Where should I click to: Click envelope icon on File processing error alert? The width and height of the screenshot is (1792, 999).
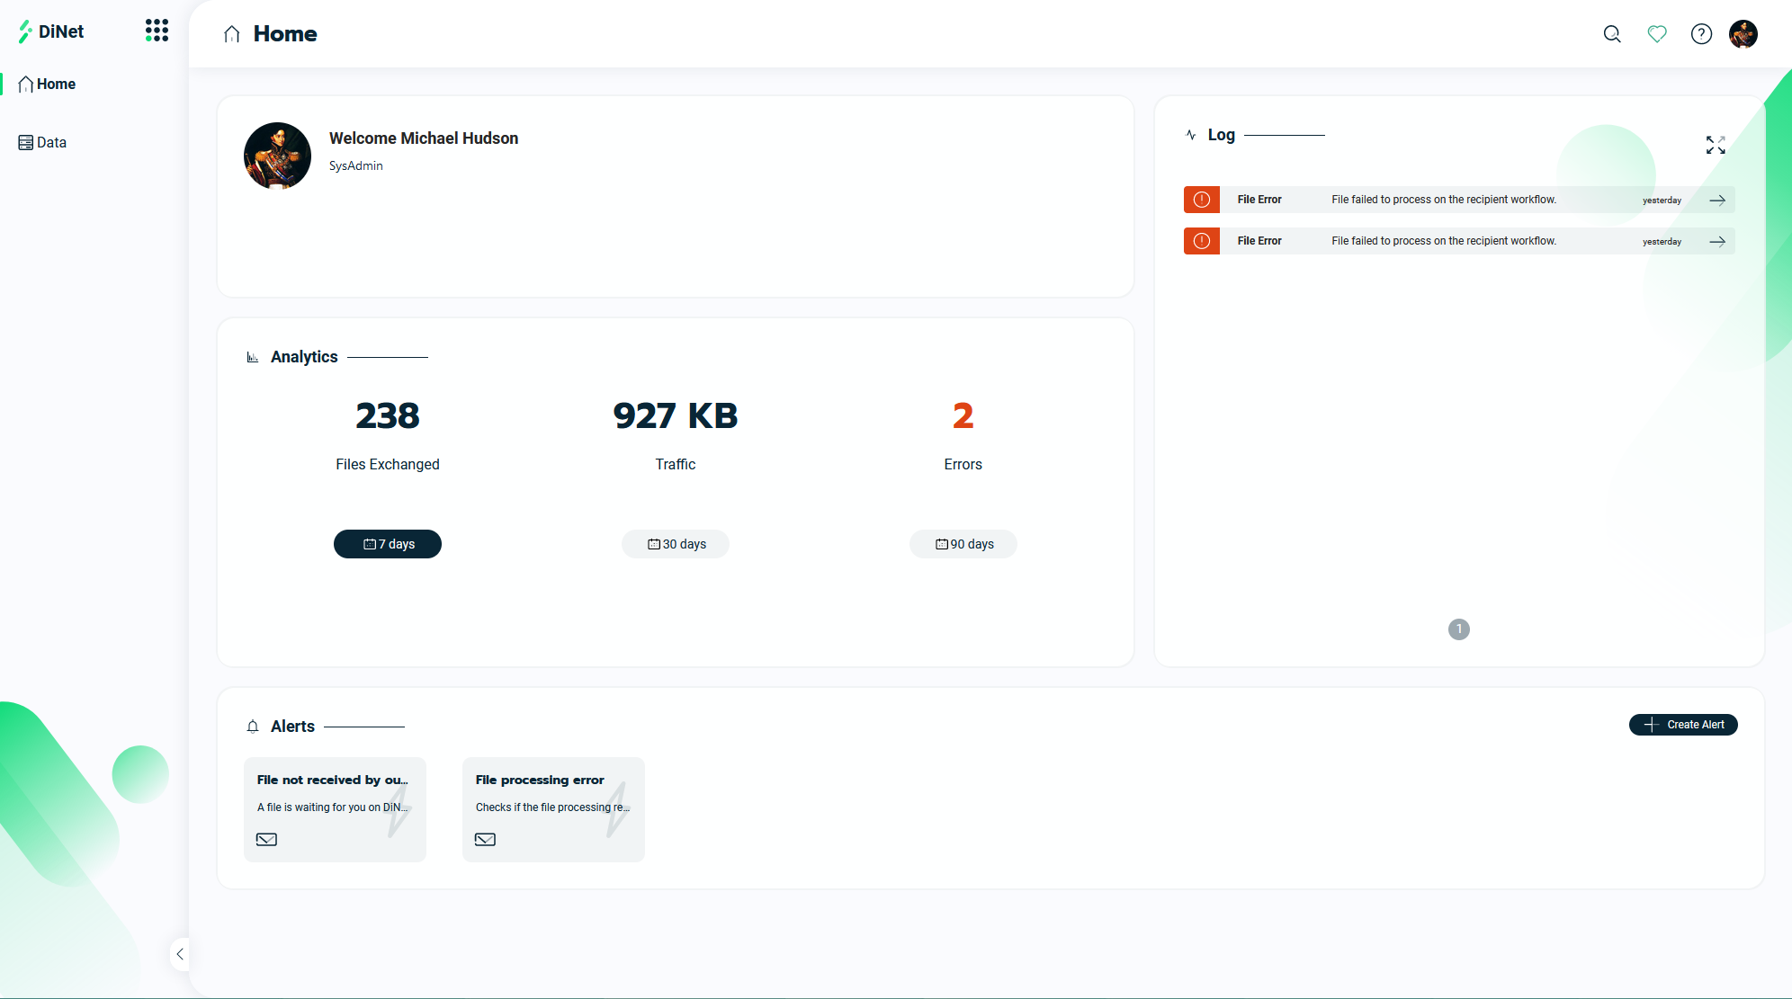pos(485,839)
